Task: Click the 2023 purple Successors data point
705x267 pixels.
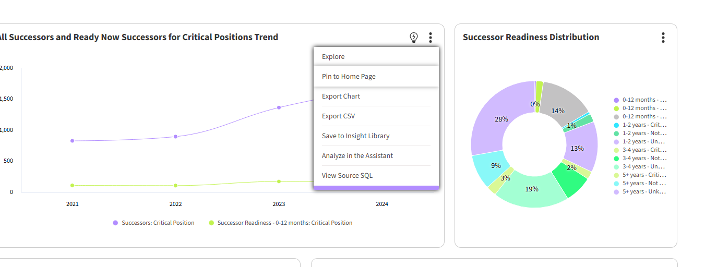Action: 279,107
